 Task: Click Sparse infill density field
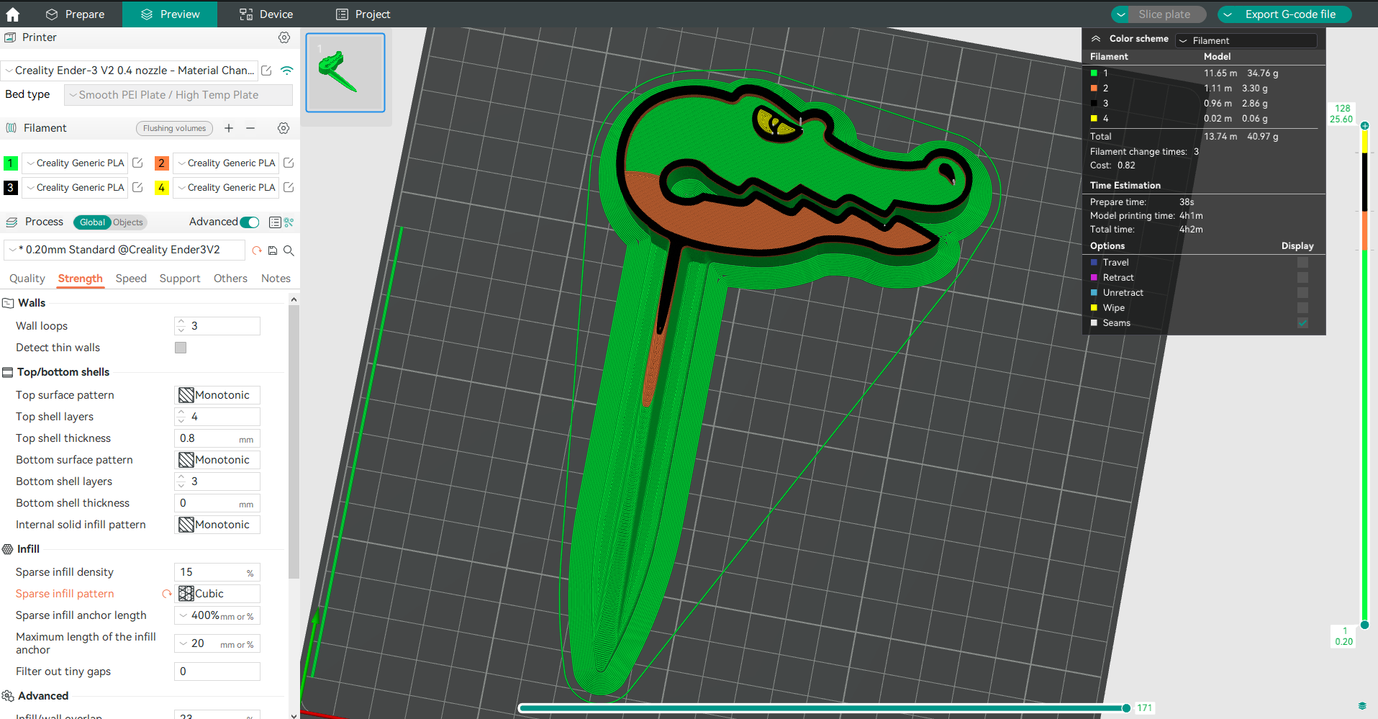pos(217,572)
